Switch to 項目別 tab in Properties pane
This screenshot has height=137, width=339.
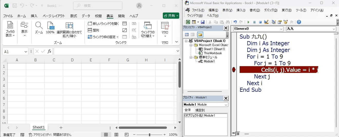tap(200, 110)
